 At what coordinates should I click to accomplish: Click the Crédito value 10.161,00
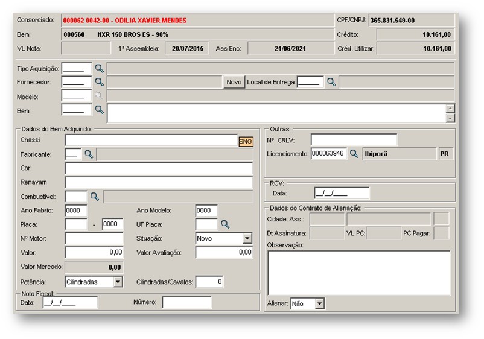[x=437, y=34]
